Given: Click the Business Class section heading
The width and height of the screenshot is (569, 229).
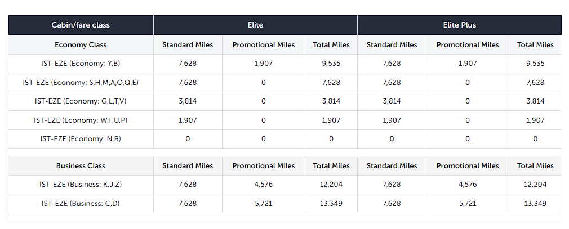Looking at the screenshot, I should click(81, 166).
